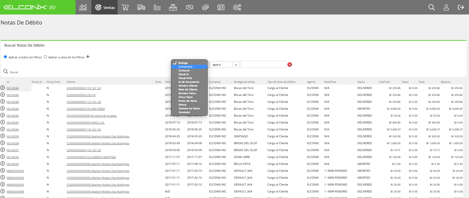Choose Comentario in the filter list
Screen dimensions: 469x198
point(189,67)
